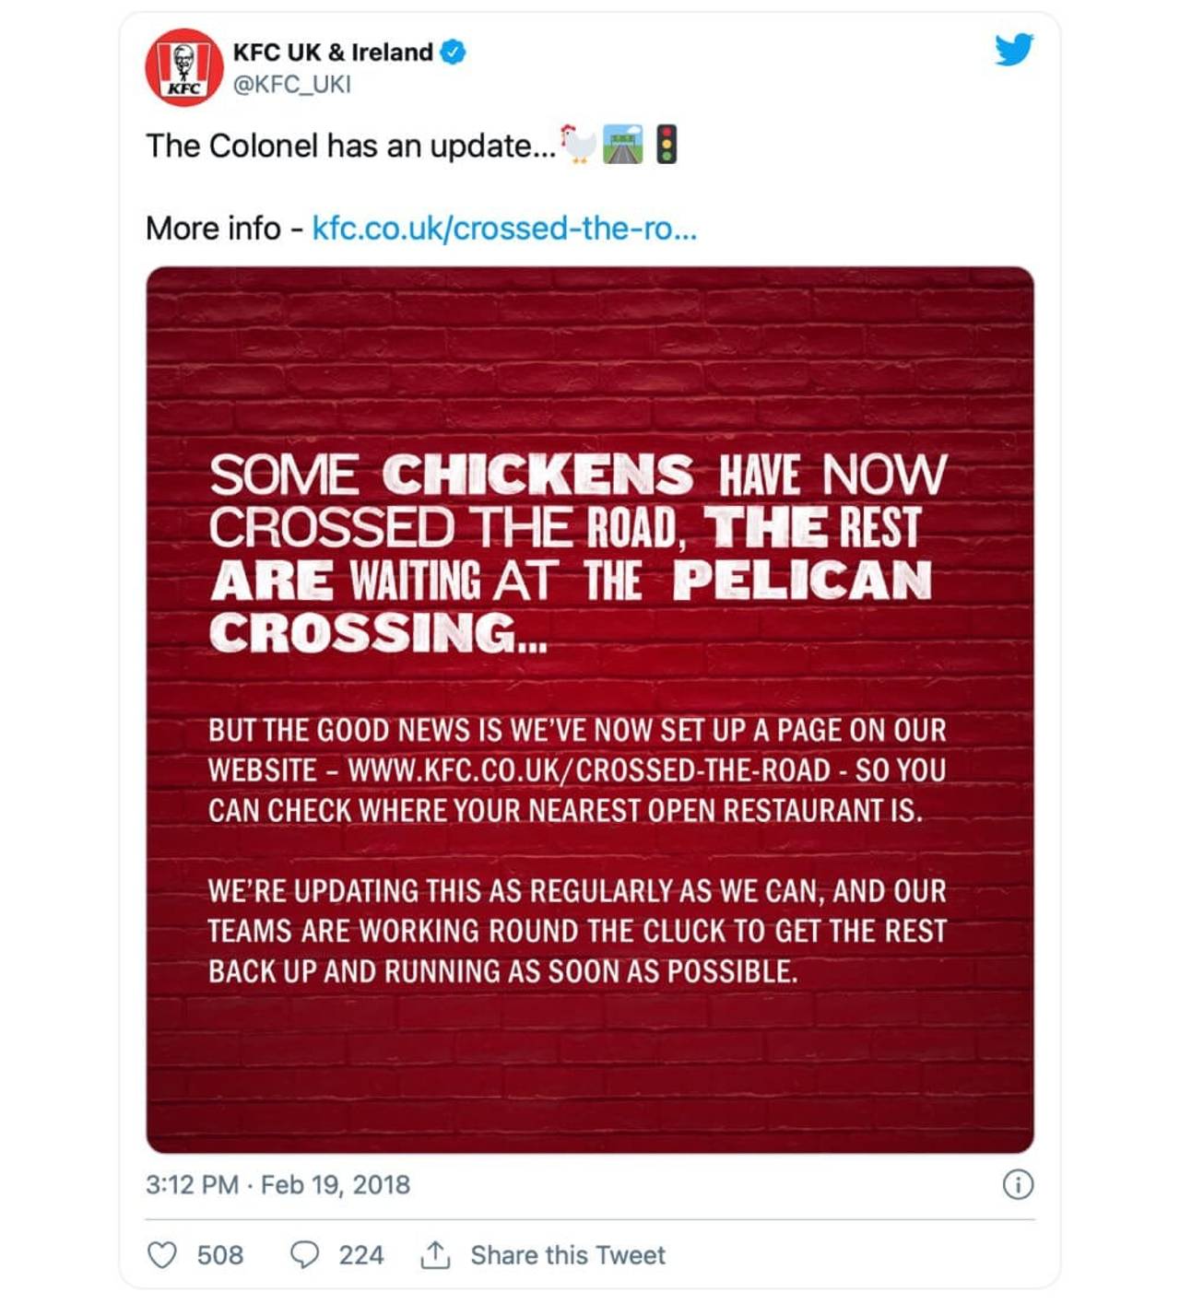This screenshot has height=1304, width=1180.
Task: Click the share upload arrow icon
Action: 435,1254
